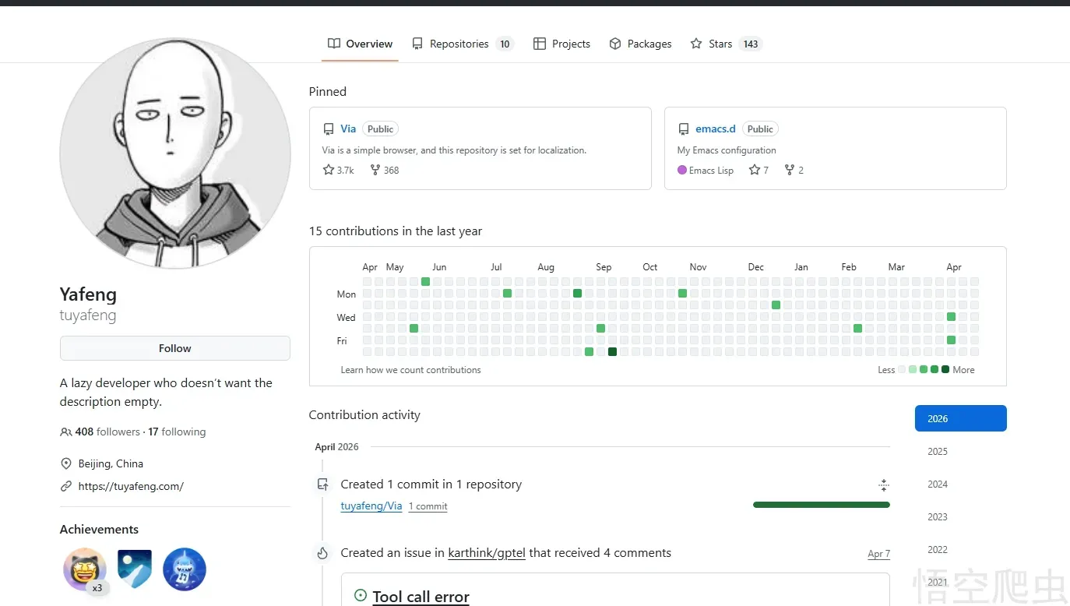Click the Via repository forks icon
Viewport: 1070px width, 606px height.
click(x=375, y=170)
